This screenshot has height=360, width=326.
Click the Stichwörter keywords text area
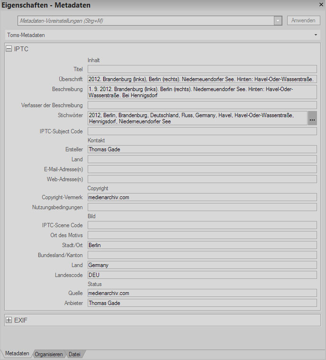pos(197,118)
